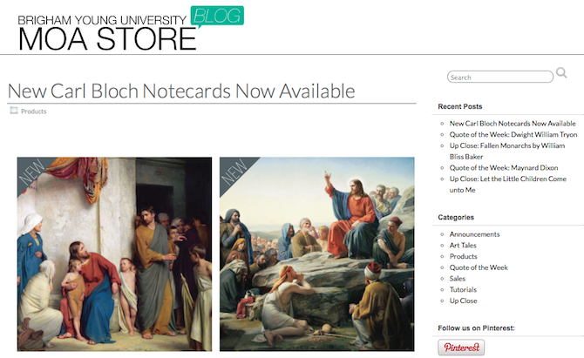Click the MOA STORE logo
584x358 pixels.
[x=107, y=39]
